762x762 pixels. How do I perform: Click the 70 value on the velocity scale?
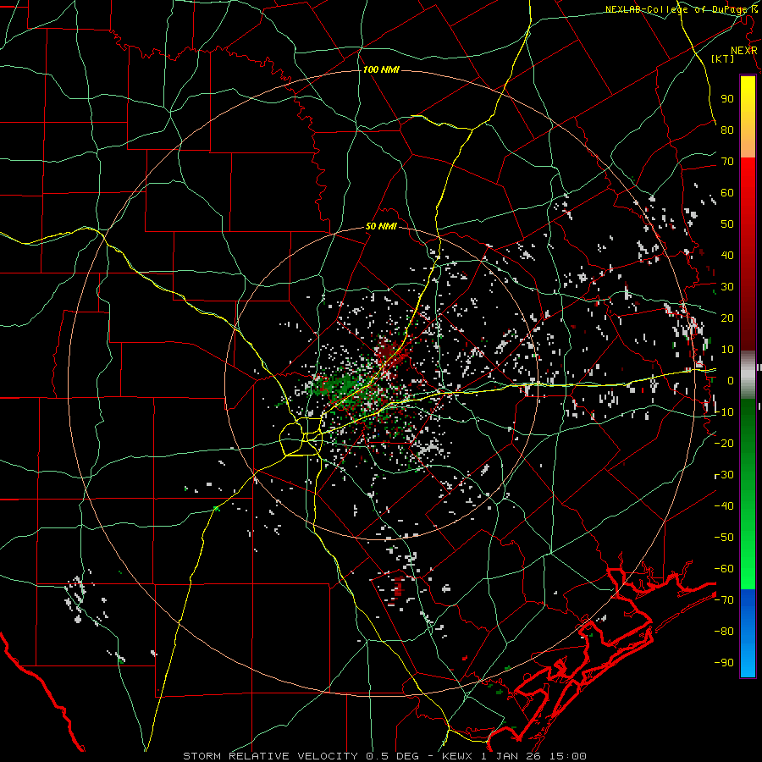pyautogui.click(x=727, y=162)
